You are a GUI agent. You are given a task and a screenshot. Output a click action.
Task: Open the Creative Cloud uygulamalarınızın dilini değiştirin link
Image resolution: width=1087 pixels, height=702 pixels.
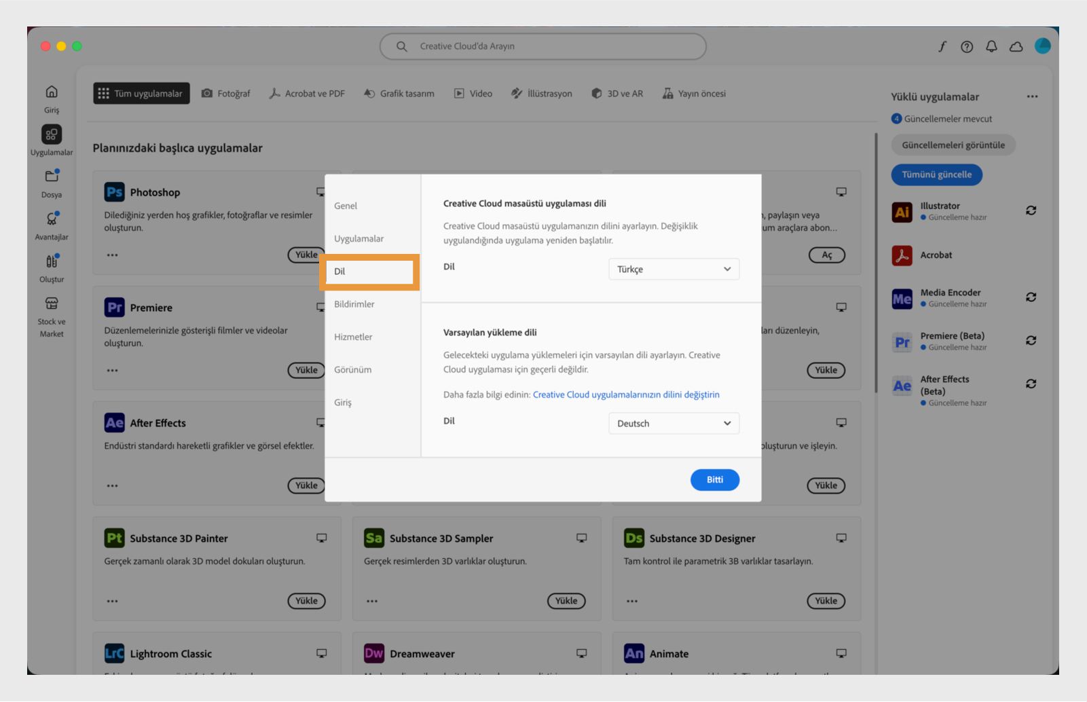pos(626,394)
